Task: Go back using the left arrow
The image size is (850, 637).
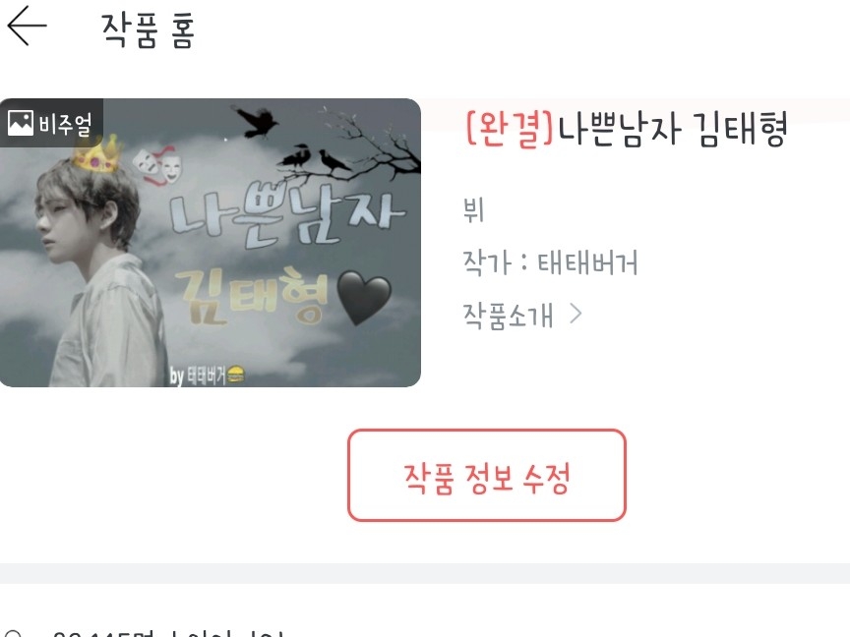Action: click(x=28, y=26)
